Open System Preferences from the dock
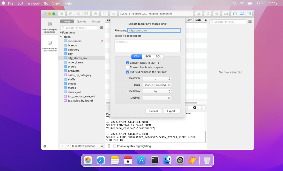 click(x=180, y=160)
